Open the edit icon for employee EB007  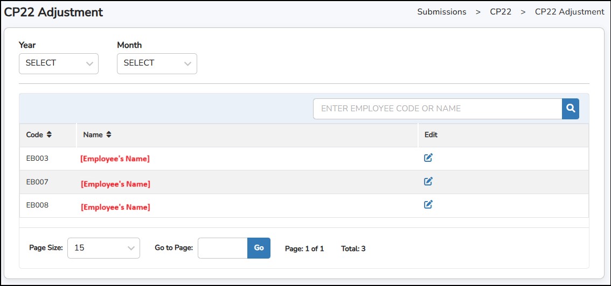[x=428, y=181]
